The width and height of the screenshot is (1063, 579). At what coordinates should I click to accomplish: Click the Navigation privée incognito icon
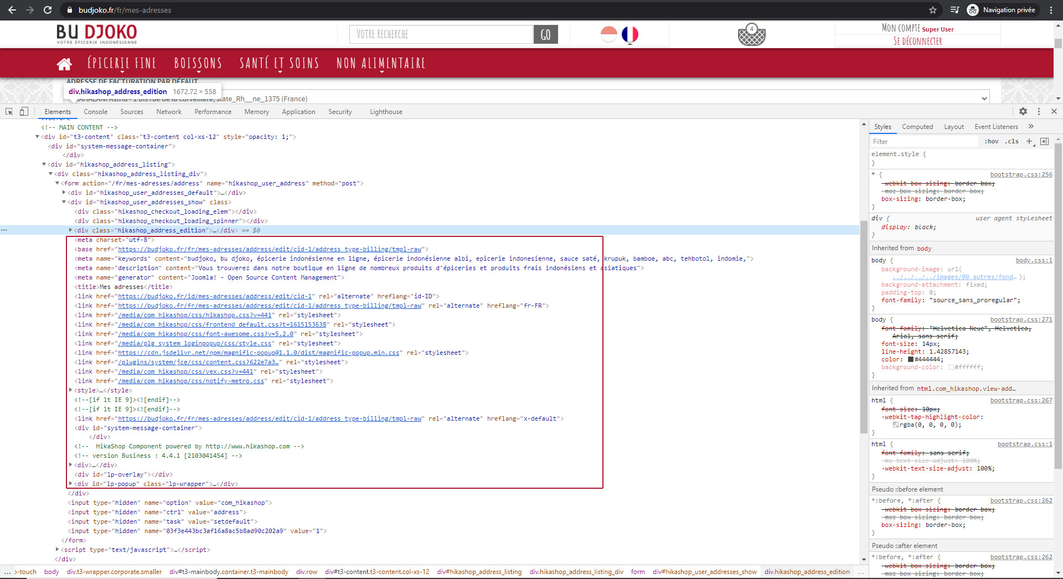pyautogui.click(x=973, y=10)
